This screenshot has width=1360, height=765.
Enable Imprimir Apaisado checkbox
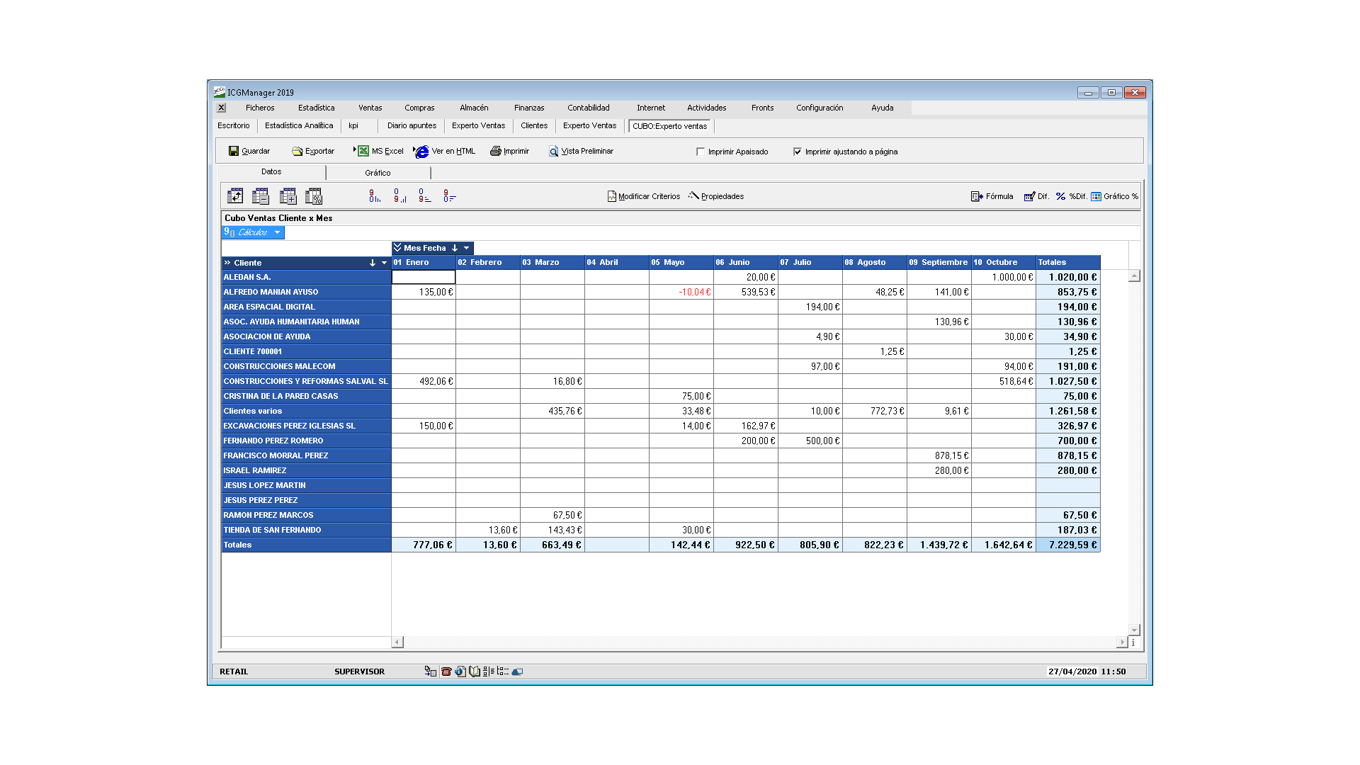pyautogui.click(x=701, y=152)
